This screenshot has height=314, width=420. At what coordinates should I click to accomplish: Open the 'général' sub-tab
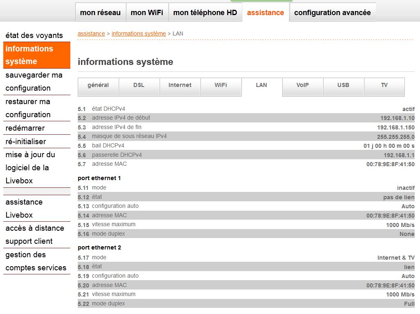tap(98, 85)
